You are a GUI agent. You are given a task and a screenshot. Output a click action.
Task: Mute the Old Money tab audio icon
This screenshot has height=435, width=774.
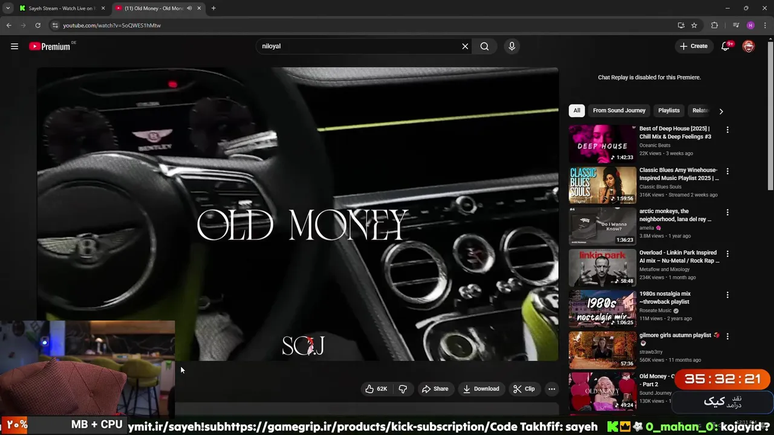(189, 8)
